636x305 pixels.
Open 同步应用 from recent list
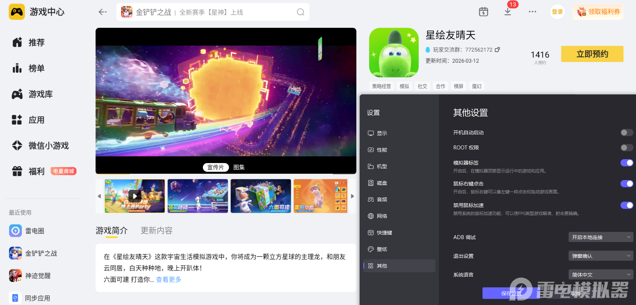[x=30, y=298]
